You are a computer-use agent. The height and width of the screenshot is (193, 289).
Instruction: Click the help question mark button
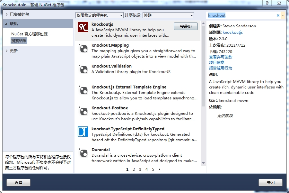pyautogui.click(x=267, y=3)
